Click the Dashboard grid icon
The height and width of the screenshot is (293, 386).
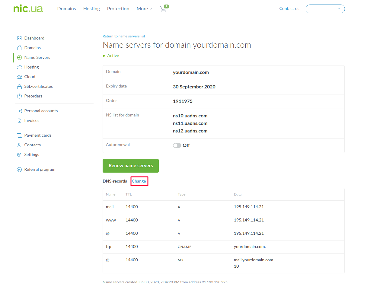pyautogui.click(x=19, y=38)
